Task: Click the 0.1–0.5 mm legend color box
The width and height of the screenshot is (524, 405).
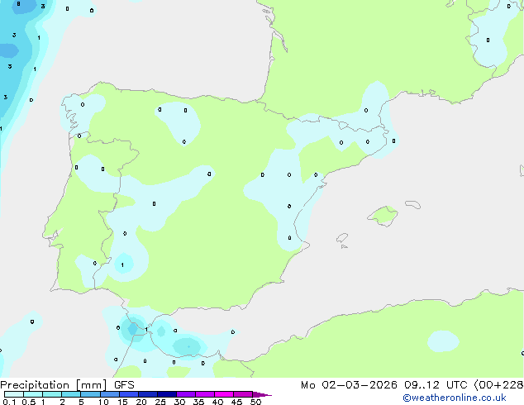Action: [14, 394]
